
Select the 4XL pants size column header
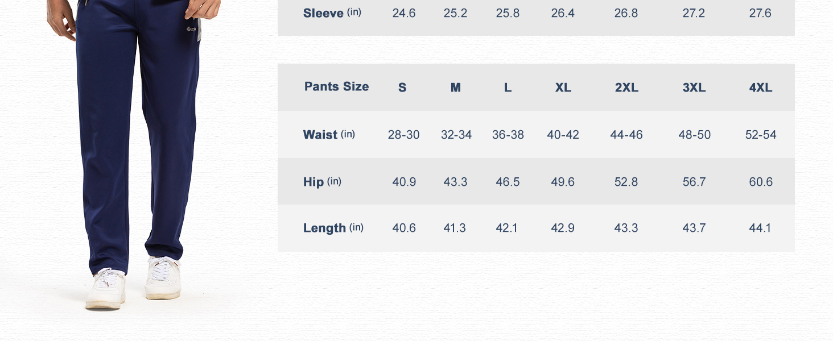[760, 88]
